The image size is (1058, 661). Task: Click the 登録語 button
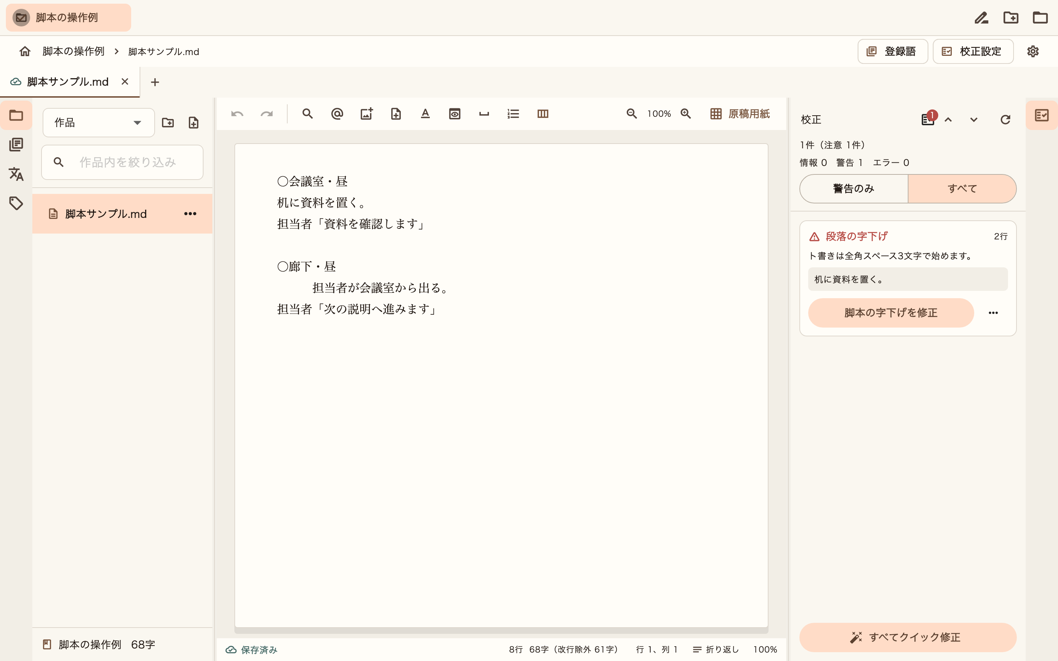pyautogui.click(x=893, y=51)
